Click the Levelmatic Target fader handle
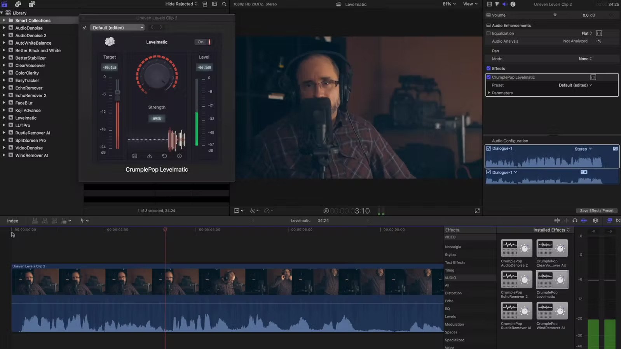621x349 pixels. (117, 93)
